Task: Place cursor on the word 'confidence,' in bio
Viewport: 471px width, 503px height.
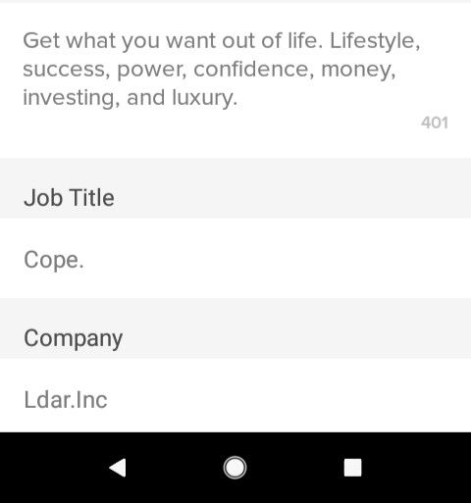Action: click(x=254, y=69)
